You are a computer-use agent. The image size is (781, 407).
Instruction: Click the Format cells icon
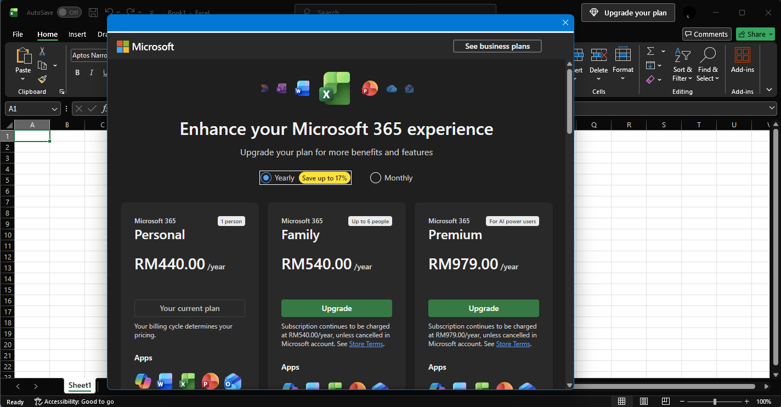point(623,55)
